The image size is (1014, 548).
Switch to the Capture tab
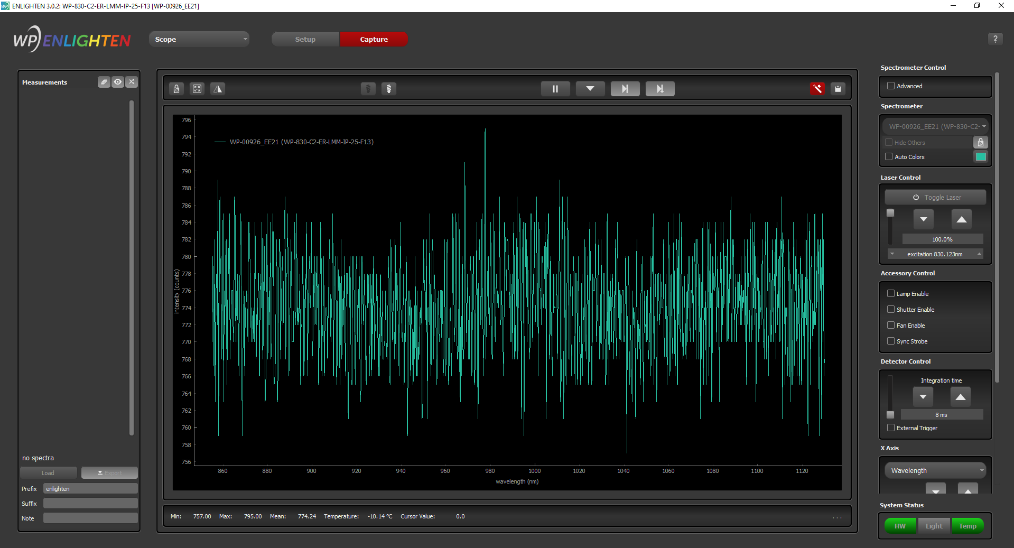point(374,39)
